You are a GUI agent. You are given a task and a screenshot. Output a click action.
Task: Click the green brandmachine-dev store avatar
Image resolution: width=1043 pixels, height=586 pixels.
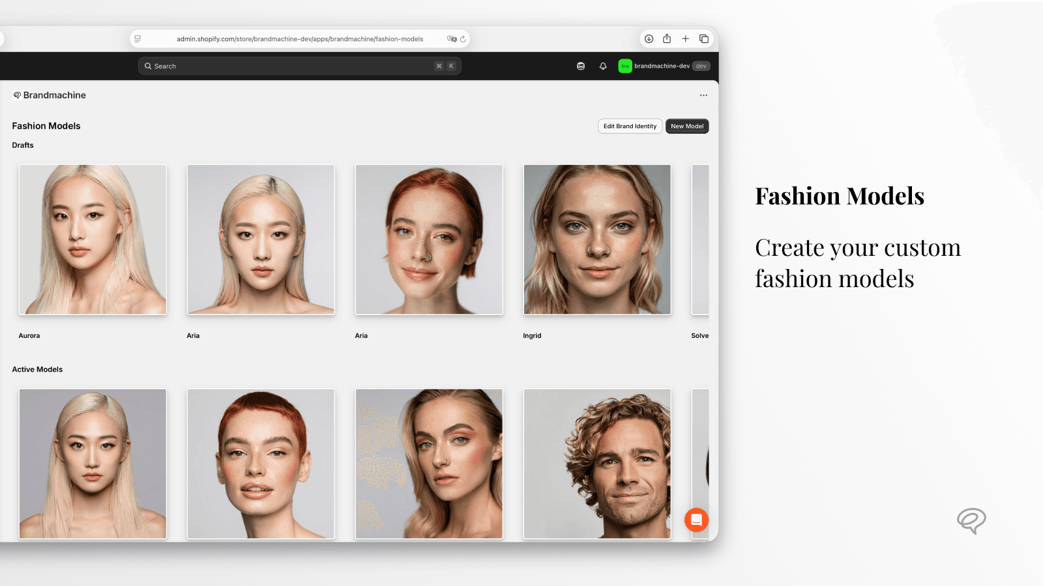(624, 66)
